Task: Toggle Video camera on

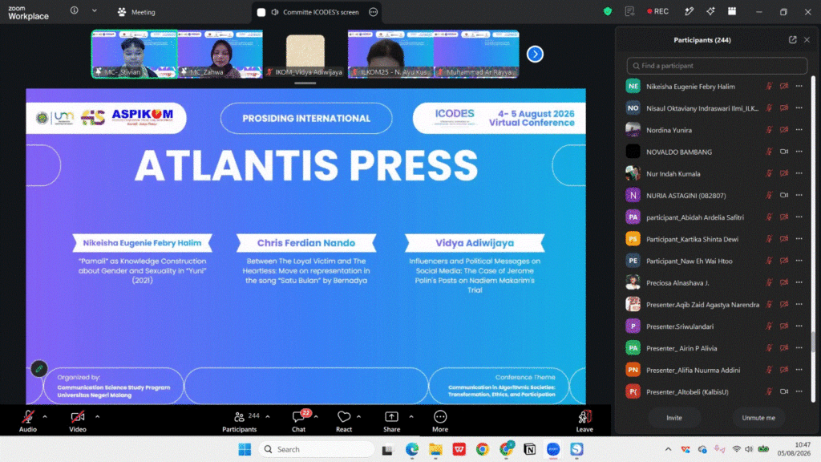Action: pos(78,421)
